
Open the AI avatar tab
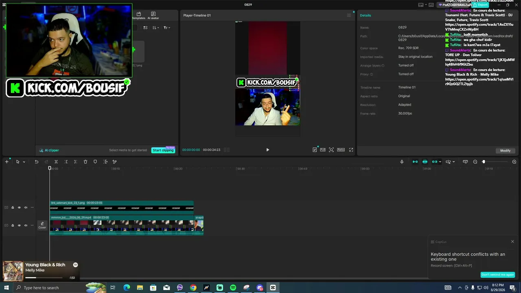pos(153,15)
